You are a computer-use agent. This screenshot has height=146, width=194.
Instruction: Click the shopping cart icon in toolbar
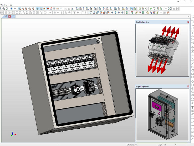(x=174, y=8)
